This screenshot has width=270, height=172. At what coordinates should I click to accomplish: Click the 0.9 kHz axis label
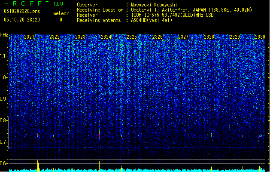[3, 99]
